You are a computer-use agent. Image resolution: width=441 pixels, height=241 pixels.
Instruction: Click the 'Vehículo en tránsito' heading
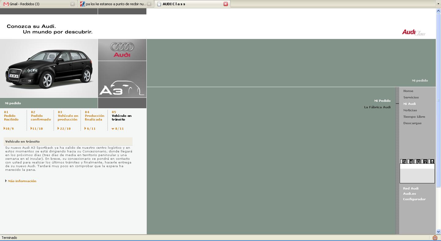pos(22,141)
